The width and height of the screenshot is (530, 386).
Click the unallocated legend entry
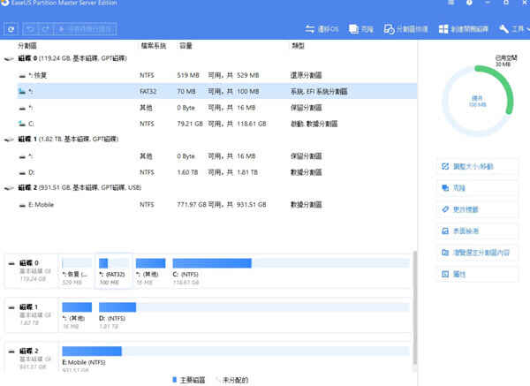[232, 380]
